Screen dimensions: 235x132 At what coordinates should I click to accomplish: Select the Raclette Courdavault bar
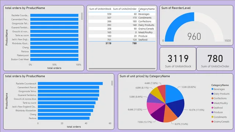(x=70, y=84)
